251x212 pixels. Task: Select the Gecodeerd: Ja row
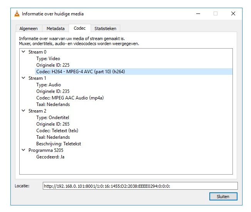(50, 157)
